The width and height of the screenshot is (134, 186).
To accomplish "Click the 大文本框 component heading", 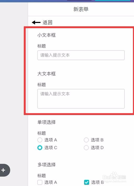I will coord(47,74).
